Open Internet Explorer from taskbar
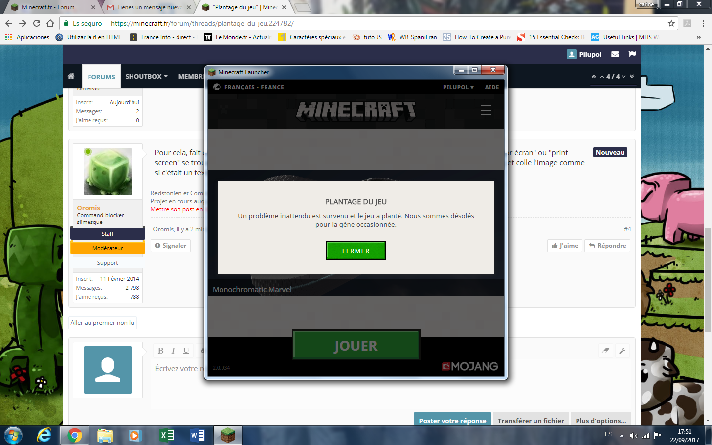Image resolution: width=712 pixels, height=445 pixels. coord(44,435)
